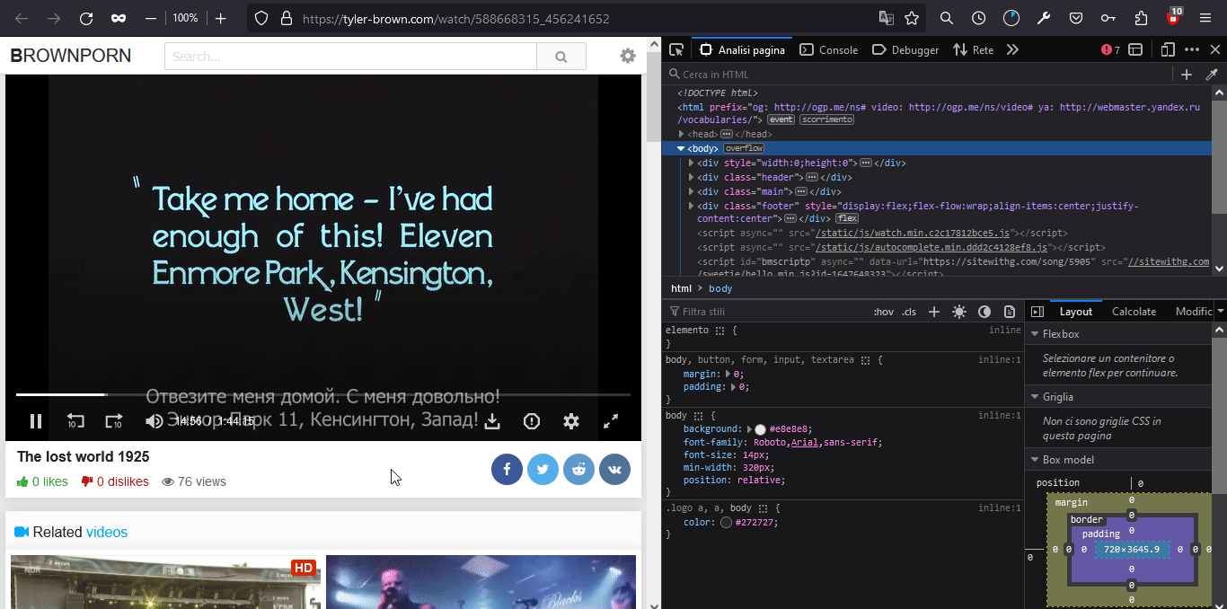Image resolution: width=1227 pixels, height=609 pixels.
Task: Switch to the Console tab
Action: tap(828, 50)
